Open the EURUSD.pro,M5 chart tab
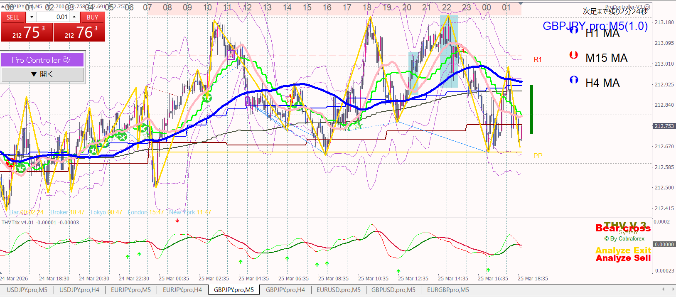 [338, 290]
